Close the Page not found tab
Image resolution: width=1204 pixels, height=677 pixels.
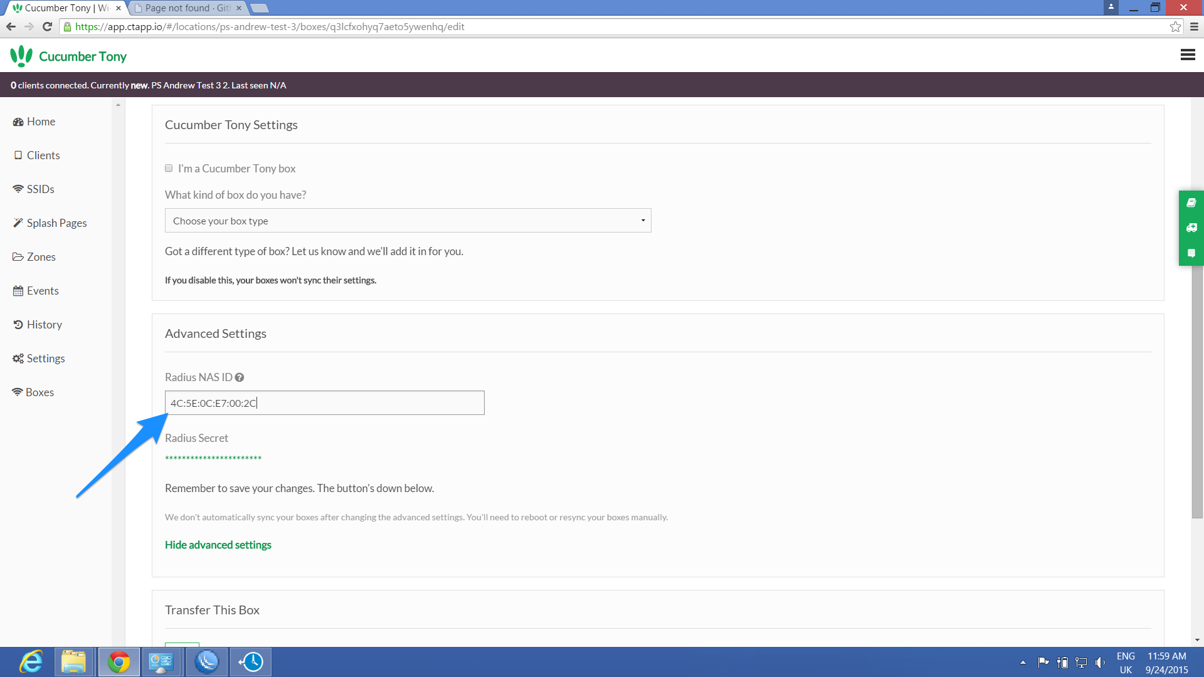coord(239,8)
